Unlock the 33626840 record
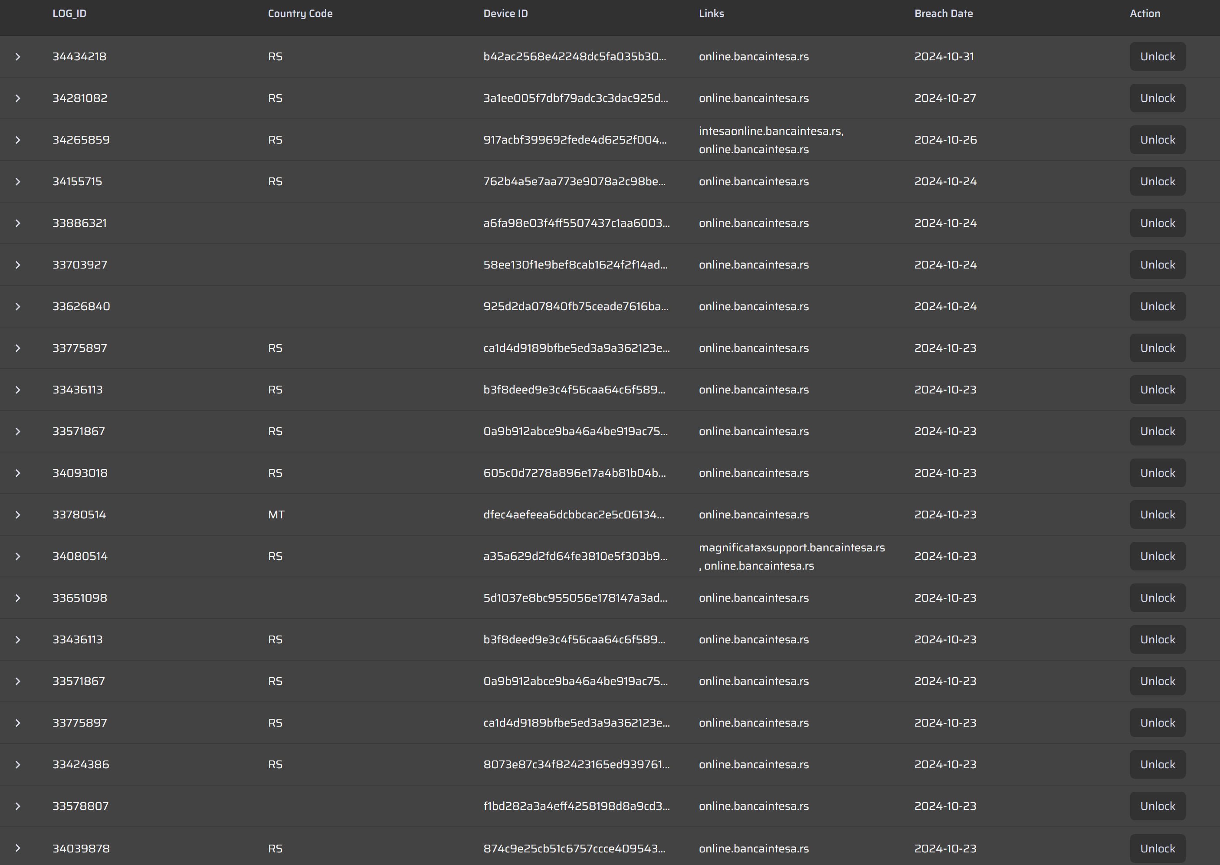The image size is (1220, 865). (x=1157, y=306)
